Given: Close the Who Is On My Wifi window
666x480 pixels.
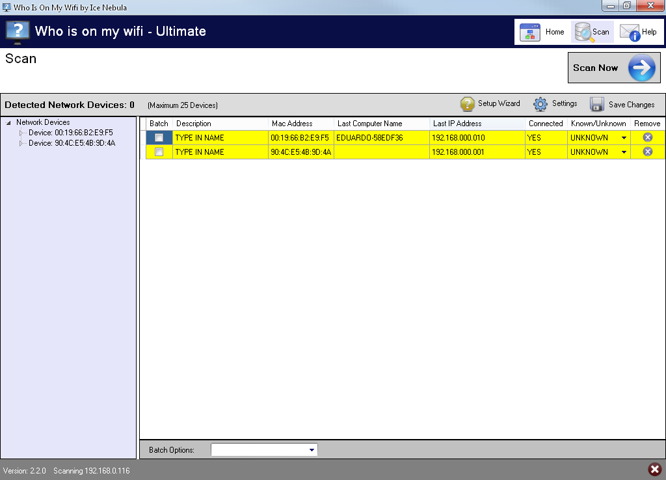Looking at the screenshot, I should point(650,6).
